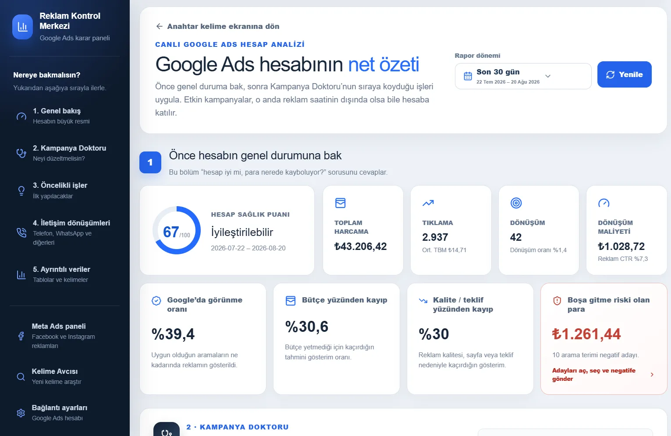Click the Kampanya Doktoru stethoscope sidebar icon
Viewport: 671px width, 436px height.
pyautogui.click(x=21, y=153)
